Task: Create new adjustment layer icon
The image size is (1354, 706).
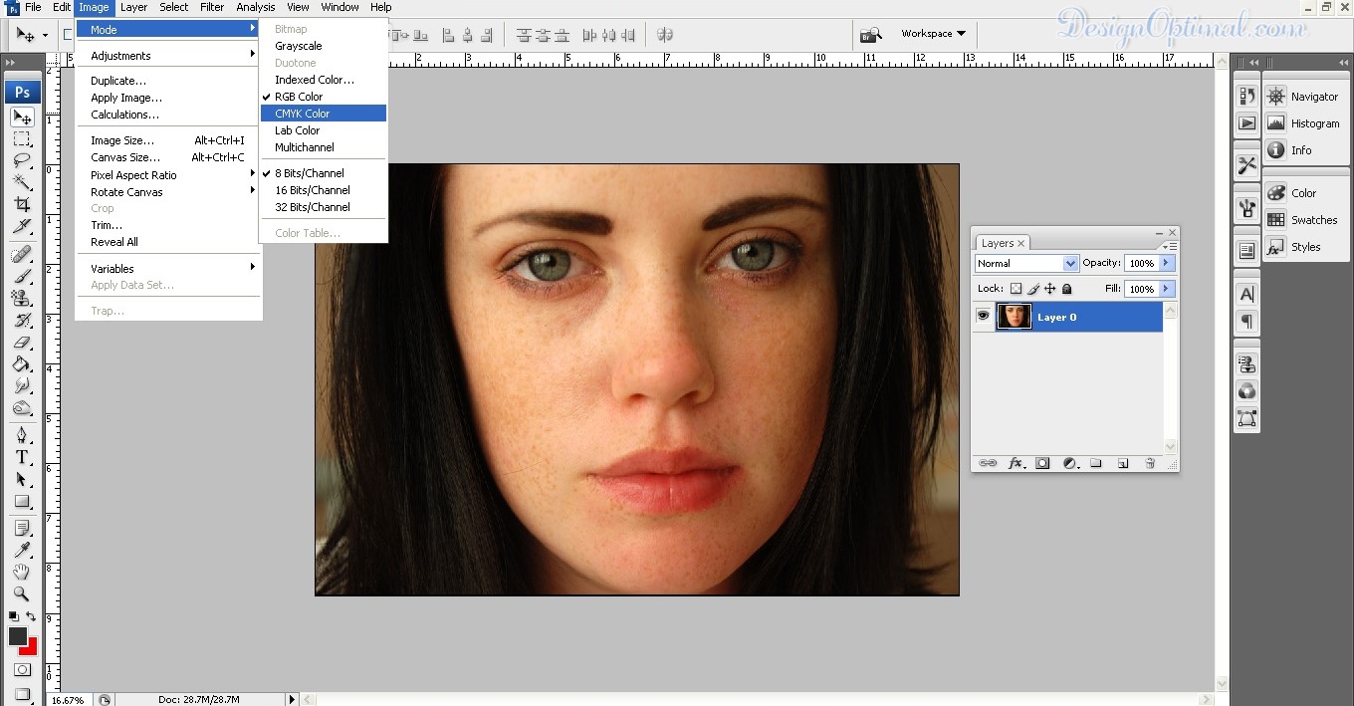Action: (1070, 463)
